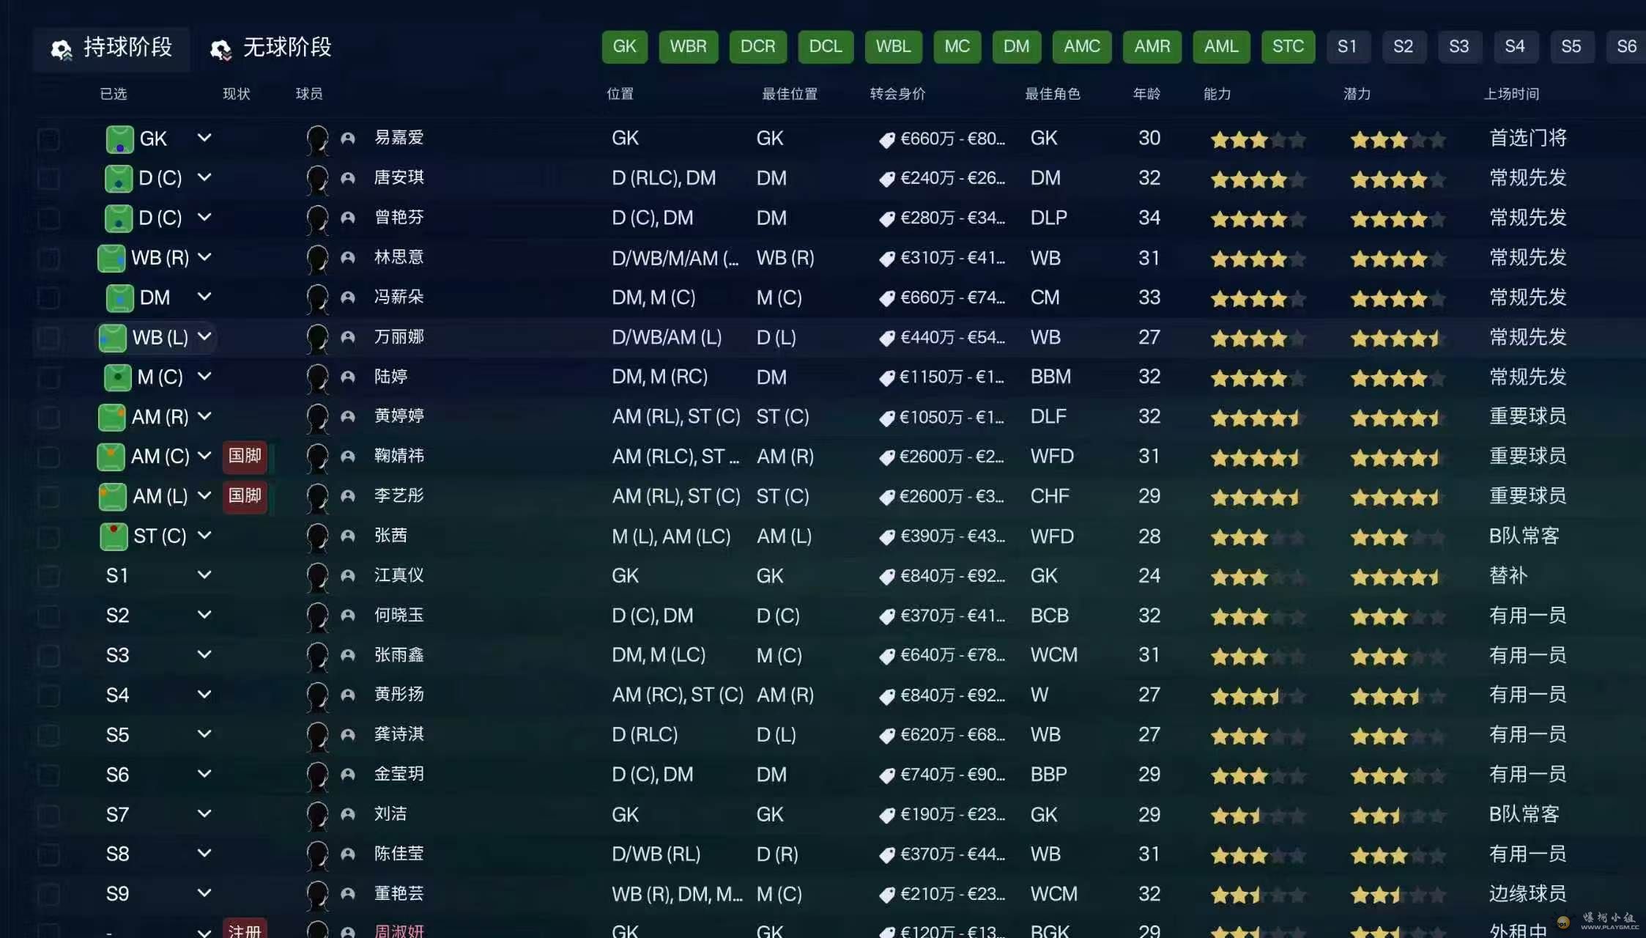Viewport: 1646px width, 938px height.
Task: Open the S6 slot dropdown for 金莹玥
Action: (204, 774)
